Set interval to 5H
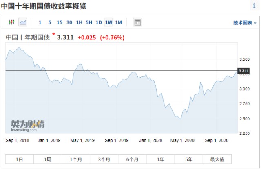This screenshot has height=170, width=261. [89, 22]
